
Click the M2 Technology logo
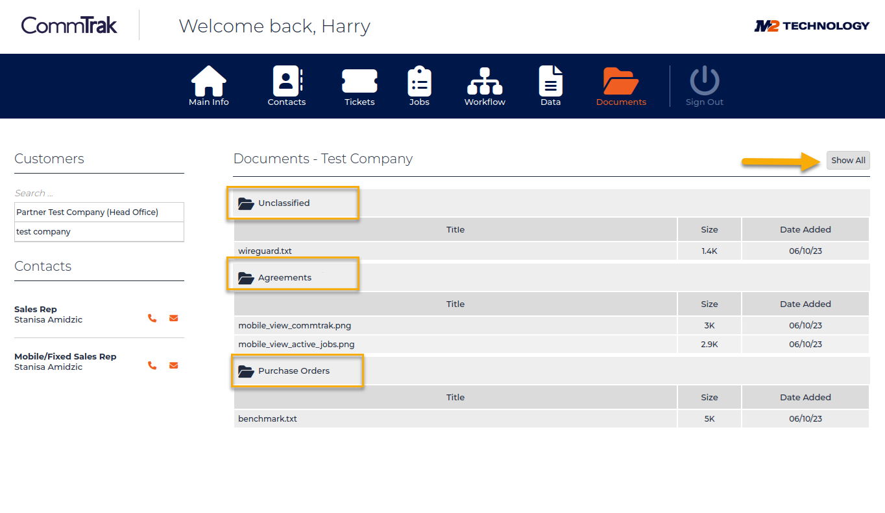click(x=812, y=25)
